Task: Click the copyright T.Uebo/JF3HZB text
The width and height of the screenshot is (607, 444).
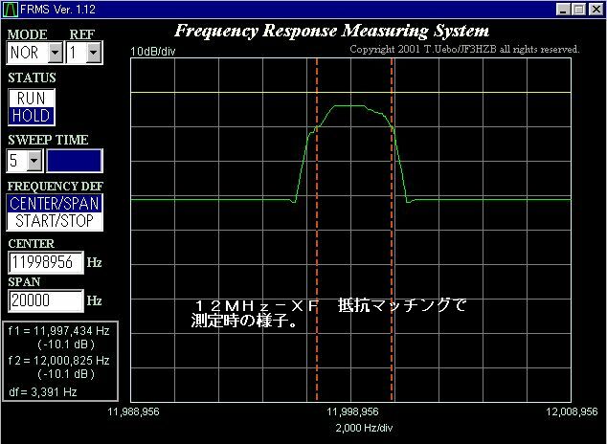Action: pos(464,49)
